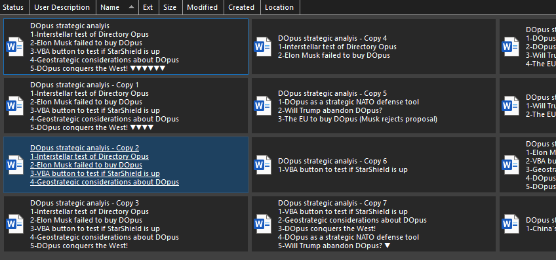
Task: Click Word icon of Copy 2 file
Action: pyautogui.click(x=15, y=165)
